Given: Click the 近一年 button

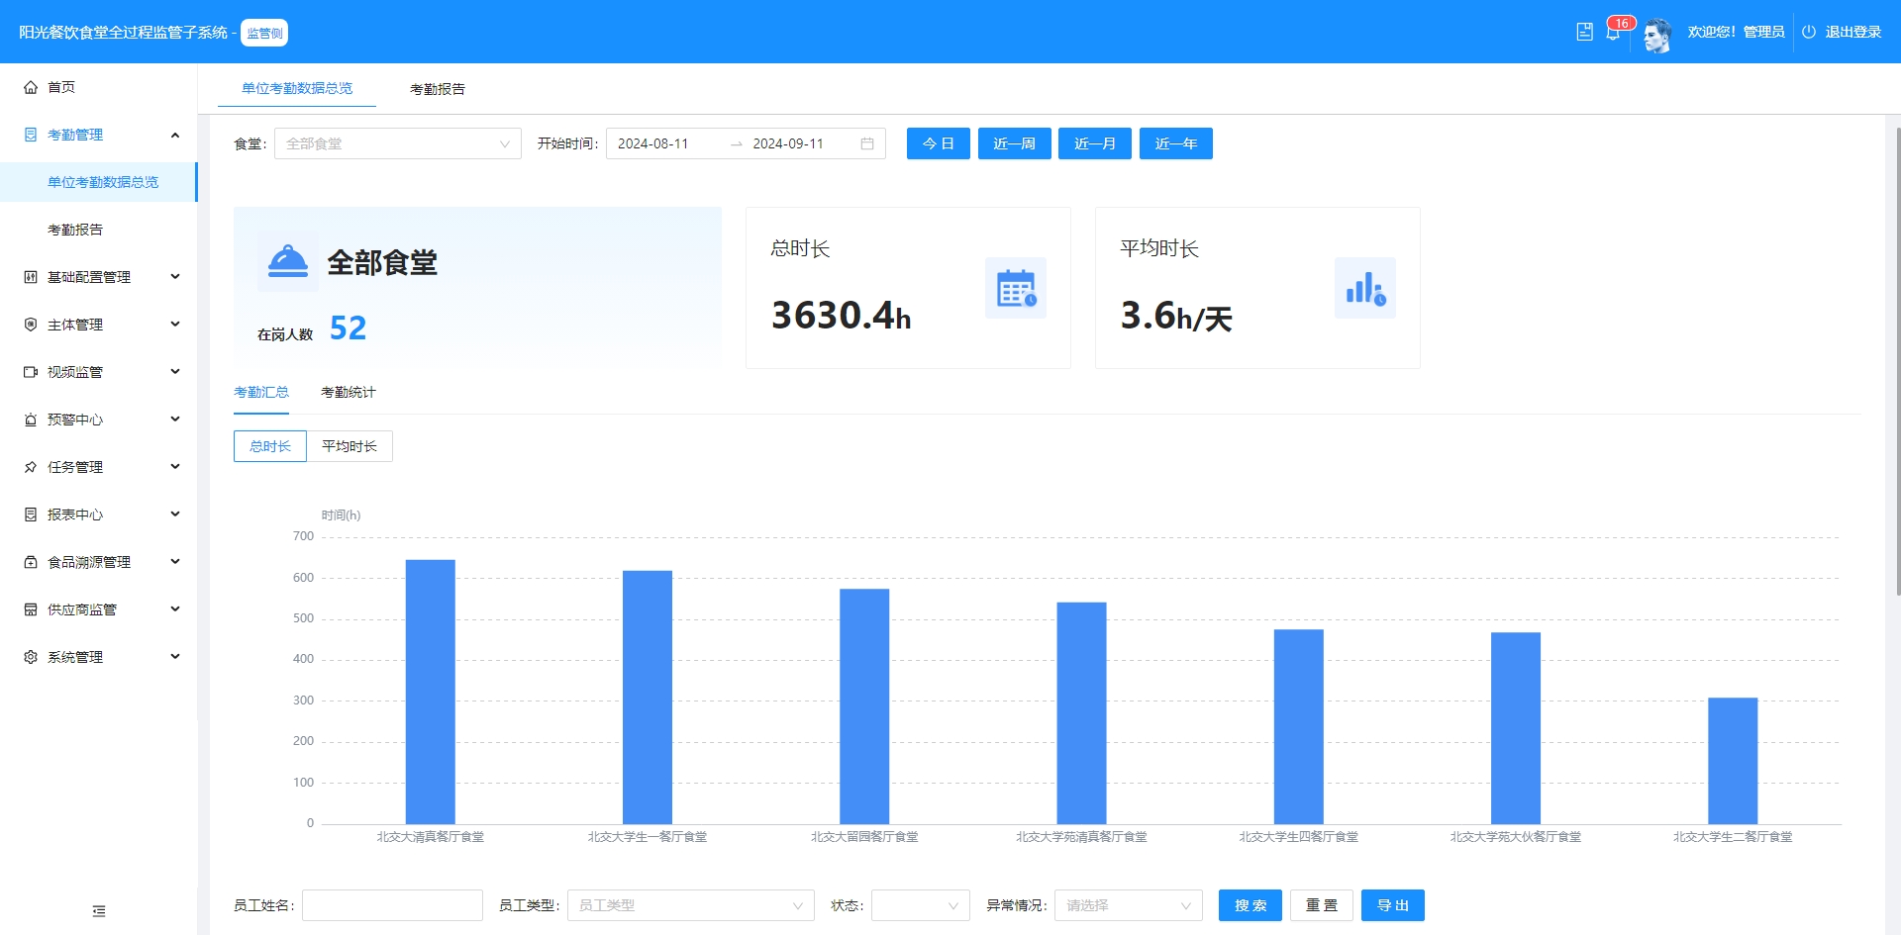Looking at the screenshot, I should 1176,143.
